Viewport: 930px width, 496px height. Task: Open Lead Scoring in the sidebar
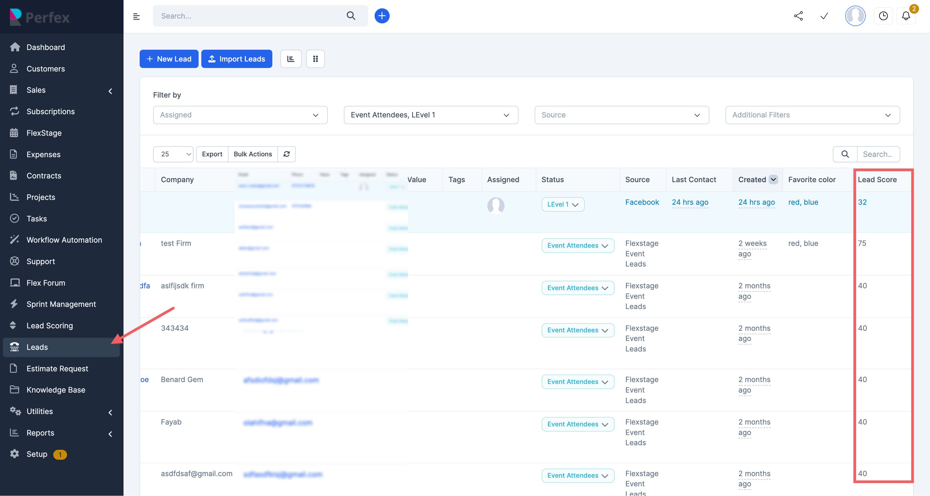point(50,325)
